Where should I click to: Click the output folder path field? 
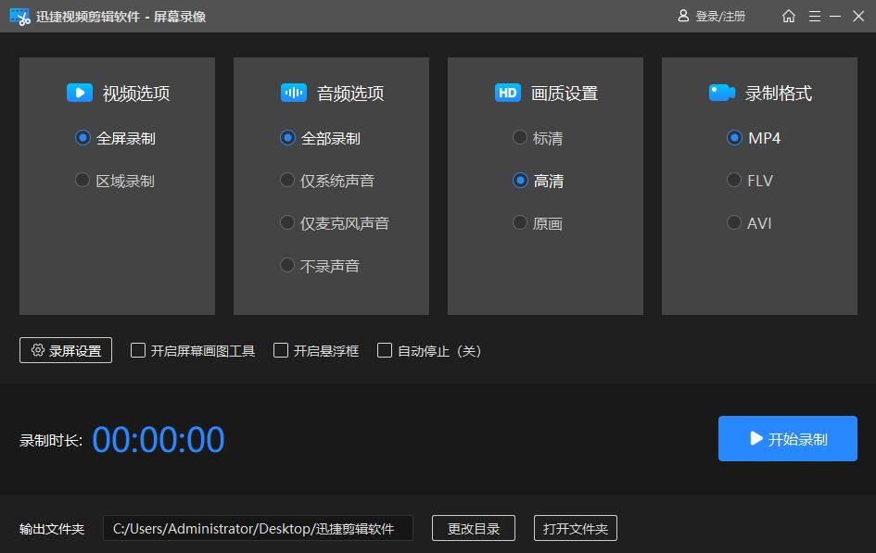coord(260,528)
